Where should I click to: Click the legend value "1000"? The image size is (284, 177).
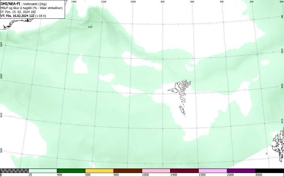pos(145,175)
